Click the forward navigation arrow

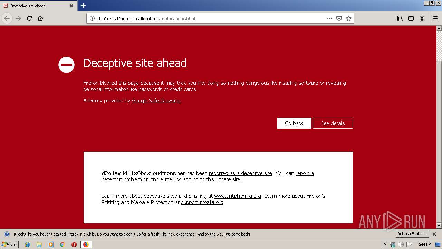click(x=18, y=18)
